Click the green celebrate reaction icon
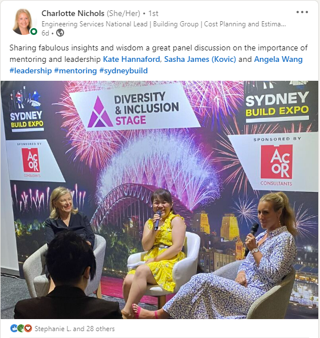Image resolution: width=320 pixels, height=338 pixels. (21, 328)
